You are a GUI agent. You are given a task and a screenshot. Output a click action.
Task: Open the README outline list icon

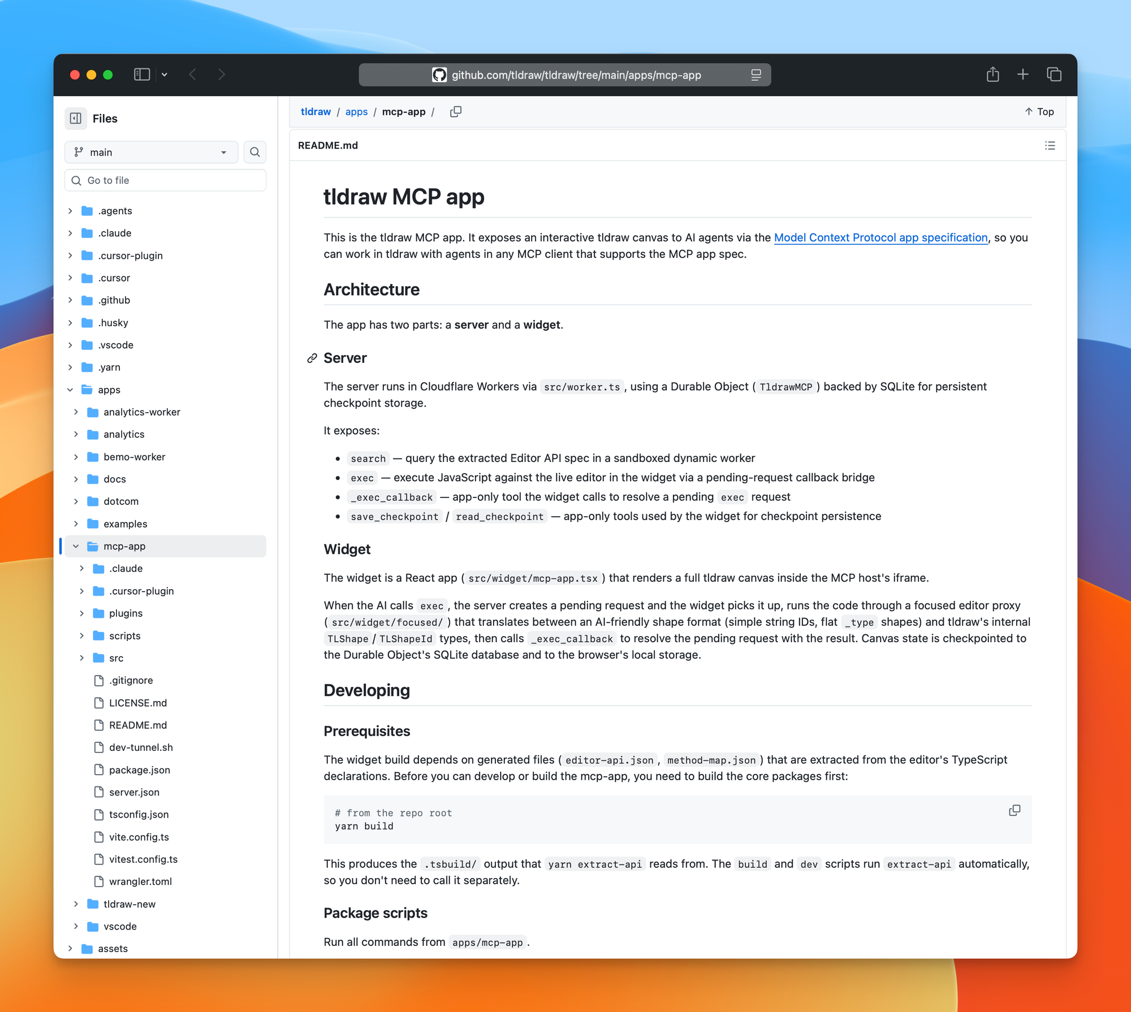1050,145
